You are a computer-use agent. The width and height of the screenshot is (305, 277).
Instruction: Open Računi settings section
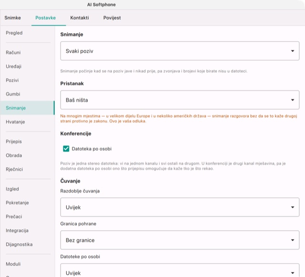click(27, 52)
